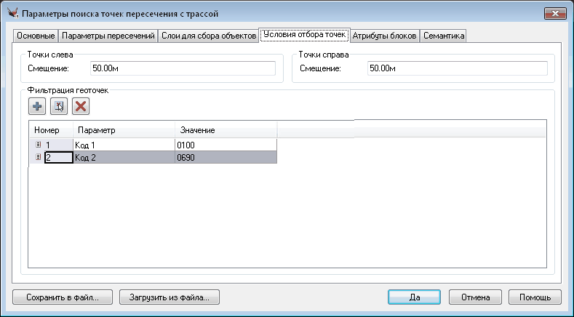Go to the Семантика tab
The image size is (574, 317).
click(x=443, y=36)
